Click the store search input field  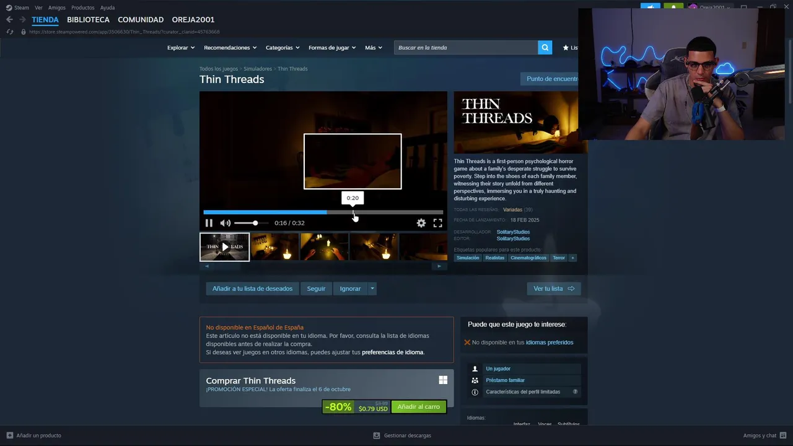(x=466, y=48)
